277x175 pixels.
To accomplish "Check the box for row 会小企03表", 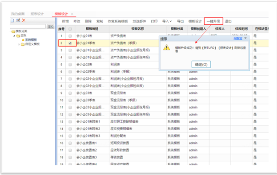I will 70,93.
